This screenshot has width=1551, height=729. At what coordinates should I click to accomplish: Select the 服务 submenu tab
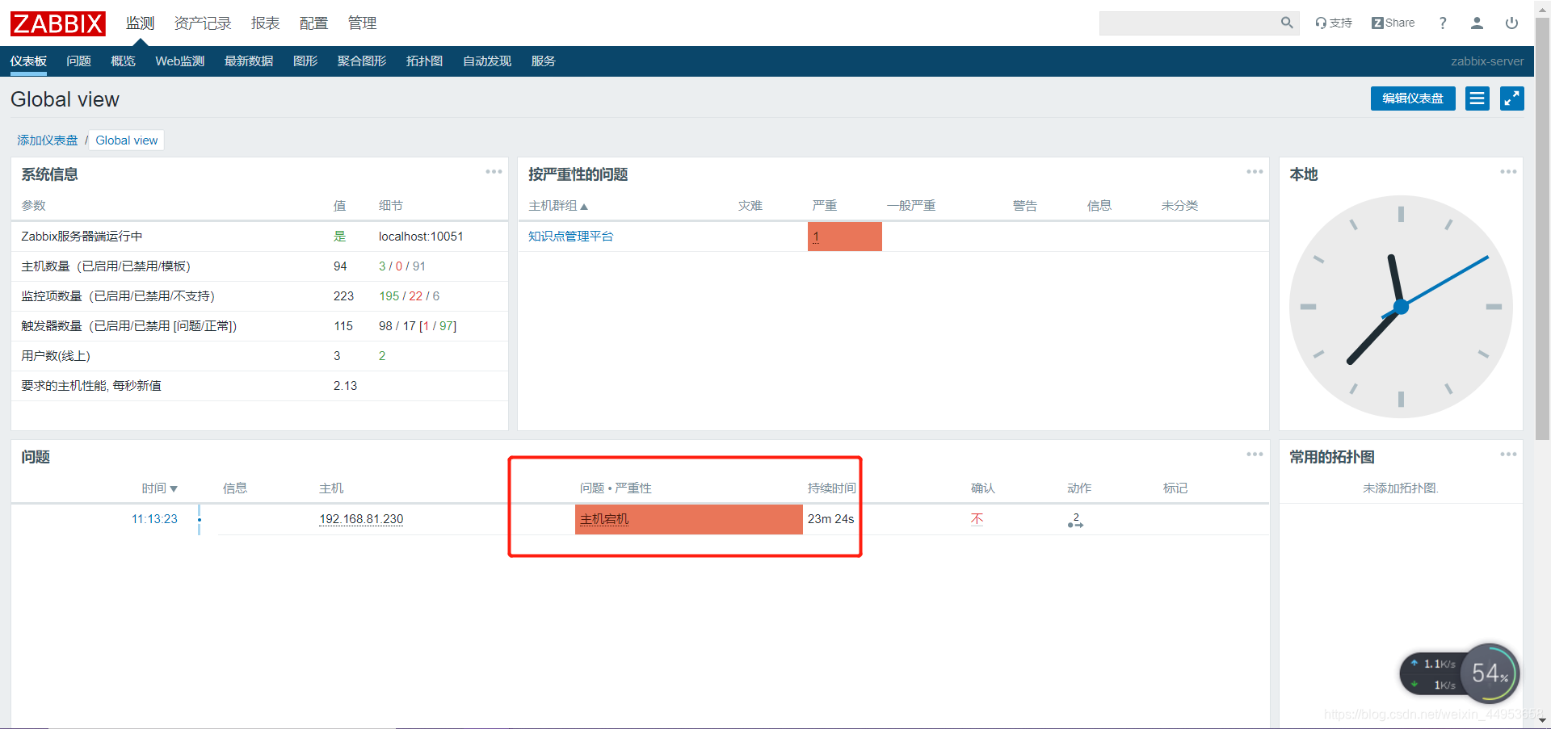543,61
